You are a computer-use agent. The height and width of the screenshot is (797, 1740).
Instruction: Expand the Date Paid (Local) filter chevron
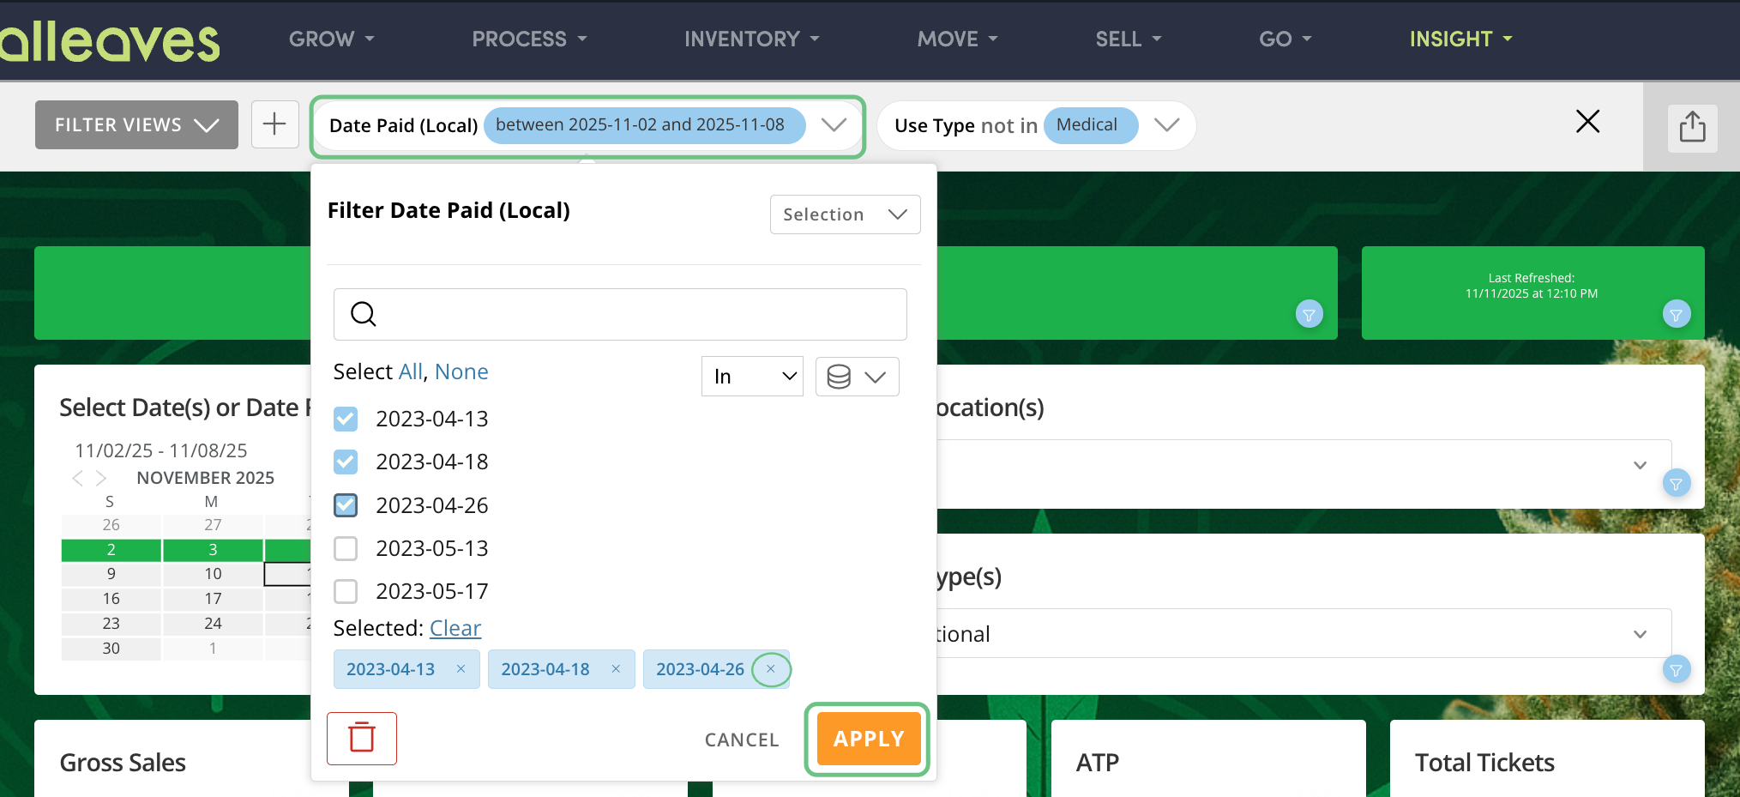(x=834, y=125)
